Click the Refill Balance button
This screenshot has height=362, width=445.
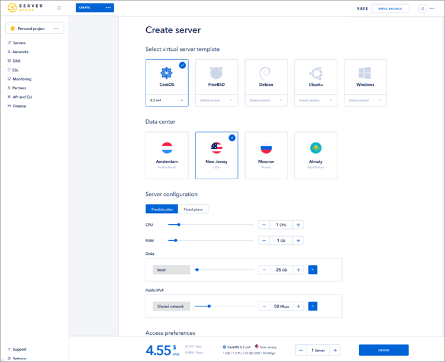pyautogui.click(x=390, y=8)
